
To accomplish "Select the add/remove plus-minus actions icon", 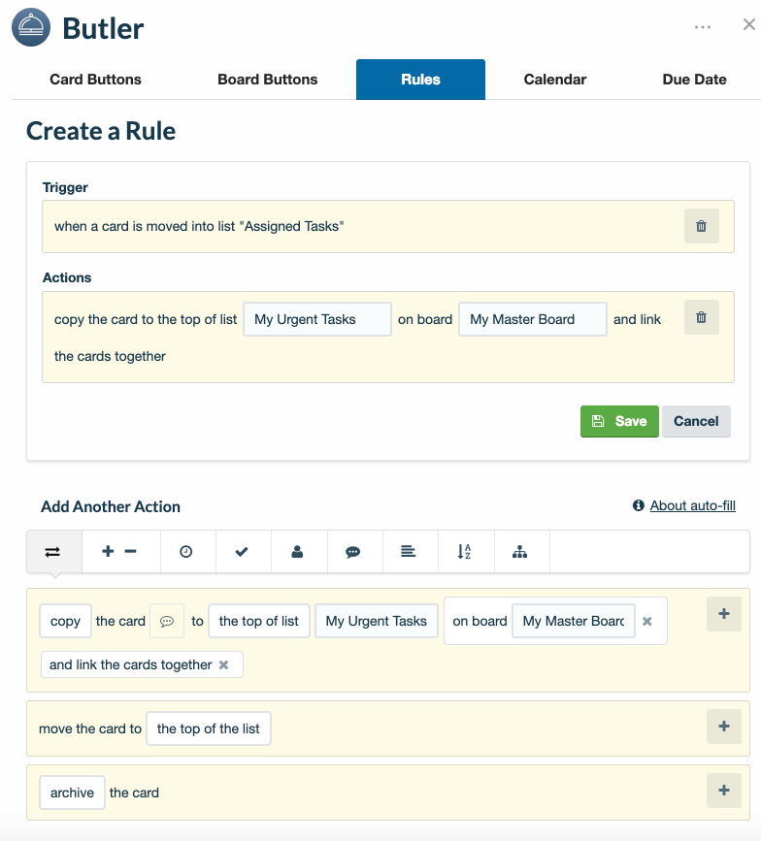I will [x=119, y=551].
